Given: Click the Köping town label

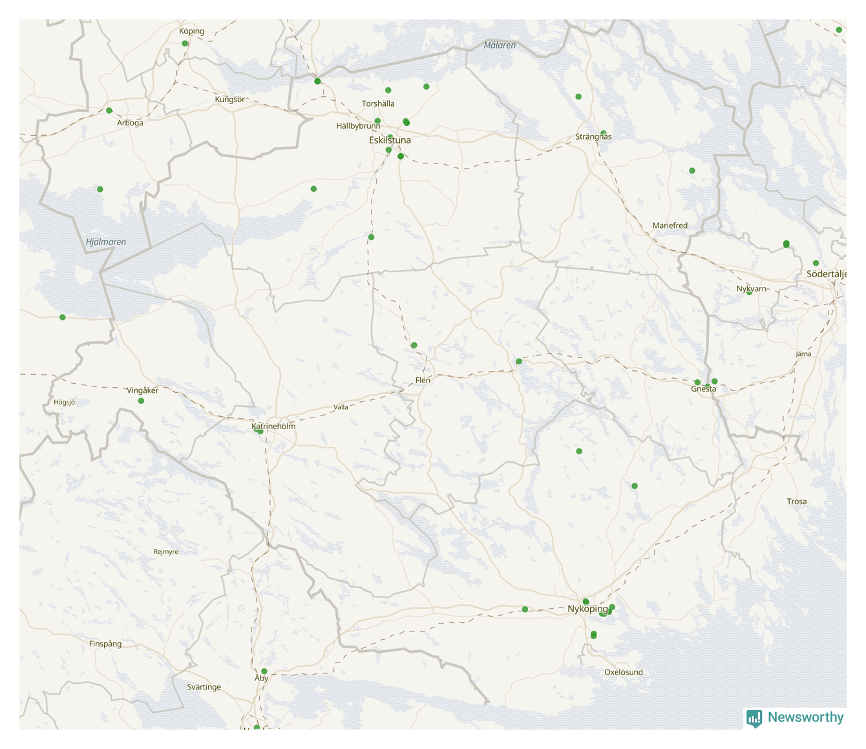Looking at the screenshot, I should coord(191,31).
